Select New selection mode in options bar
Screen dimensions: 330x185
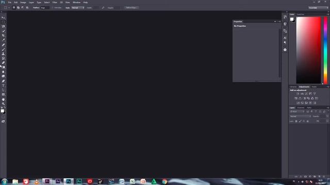coord(14,8)
